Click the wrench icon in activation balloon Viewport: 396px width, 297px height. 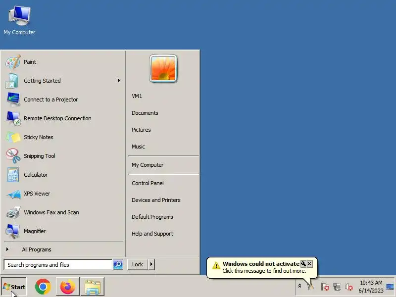tap(303, 264)
